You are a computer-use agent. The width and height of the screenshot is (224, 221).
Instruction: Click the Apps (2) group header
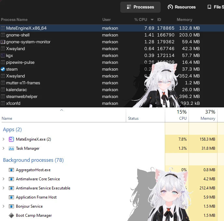point(12,130)
